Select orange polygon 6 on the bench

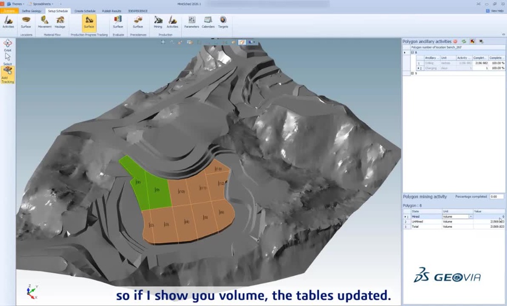coord(221,212)
